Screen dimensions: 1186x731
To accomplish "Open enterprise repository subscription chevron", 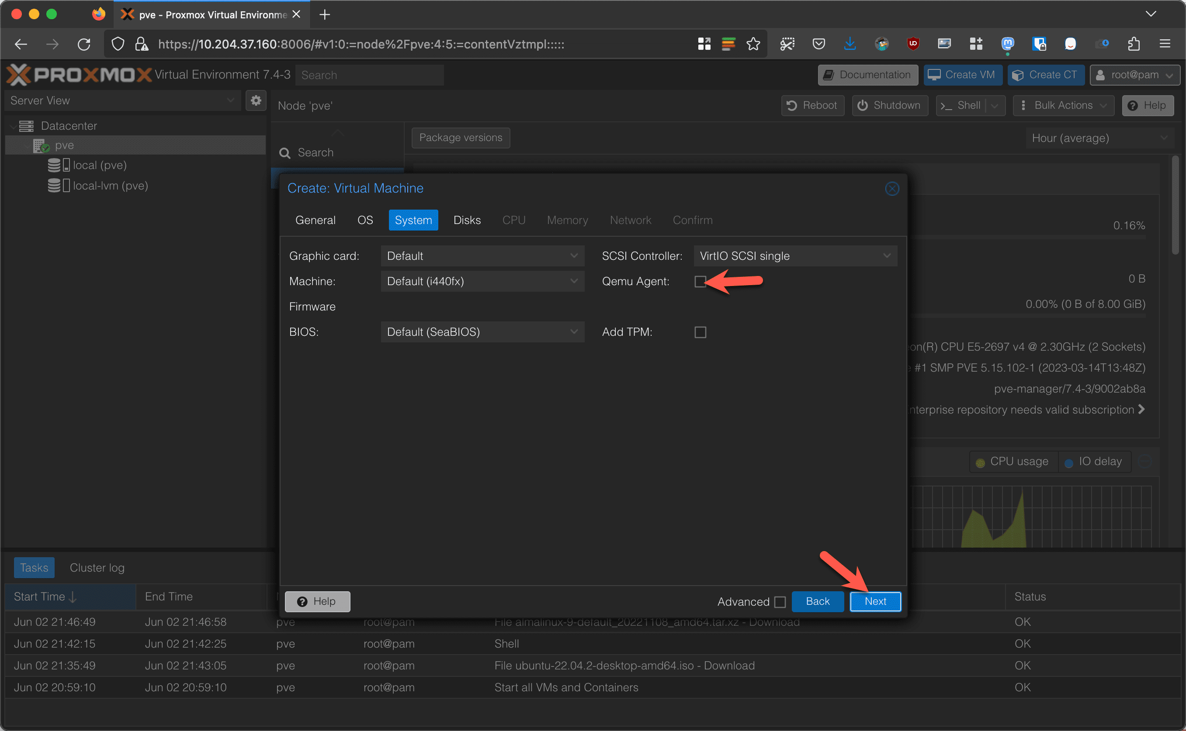I will pyautogui.click(x=1141, y=409).
